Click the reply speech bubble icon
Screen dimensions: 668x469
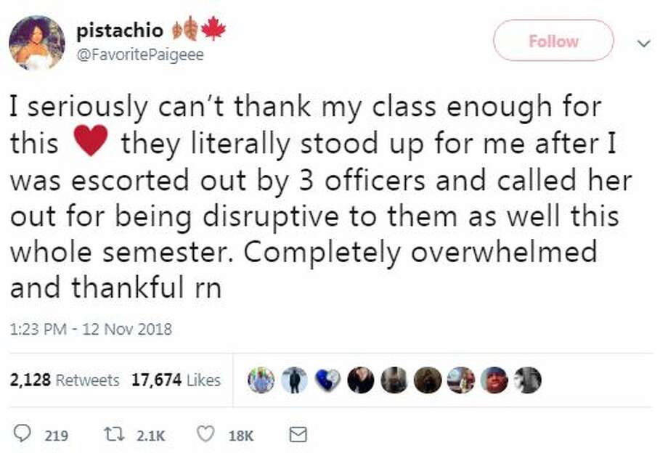click(x=23, y=433)
